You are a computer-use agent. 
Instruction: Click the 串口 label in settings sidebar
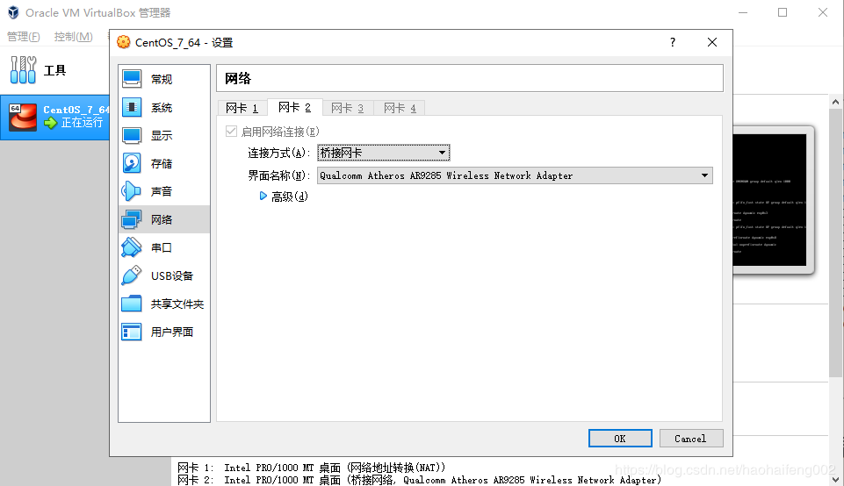[x=162, y=247]
